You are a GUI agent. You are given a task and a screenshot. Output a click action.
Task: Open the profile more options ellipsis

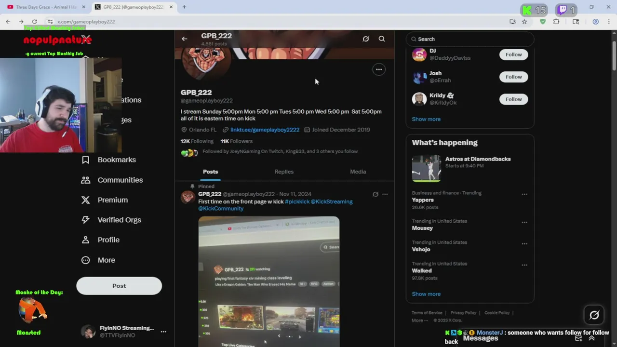379,69
